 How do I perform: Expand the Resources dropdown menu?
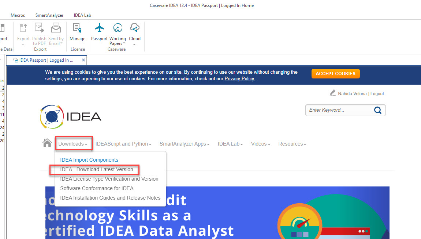292,144
